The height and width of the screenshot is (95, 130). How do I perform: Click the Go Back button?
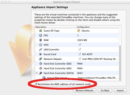tap(105, 91)
